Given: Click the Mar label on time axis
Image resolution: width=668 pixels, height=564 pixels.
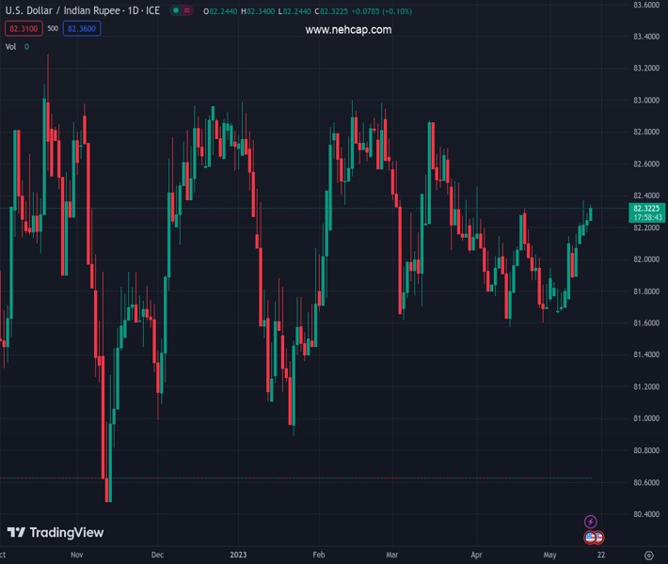Looking at the screenshot, I should (x=390, y=556).
